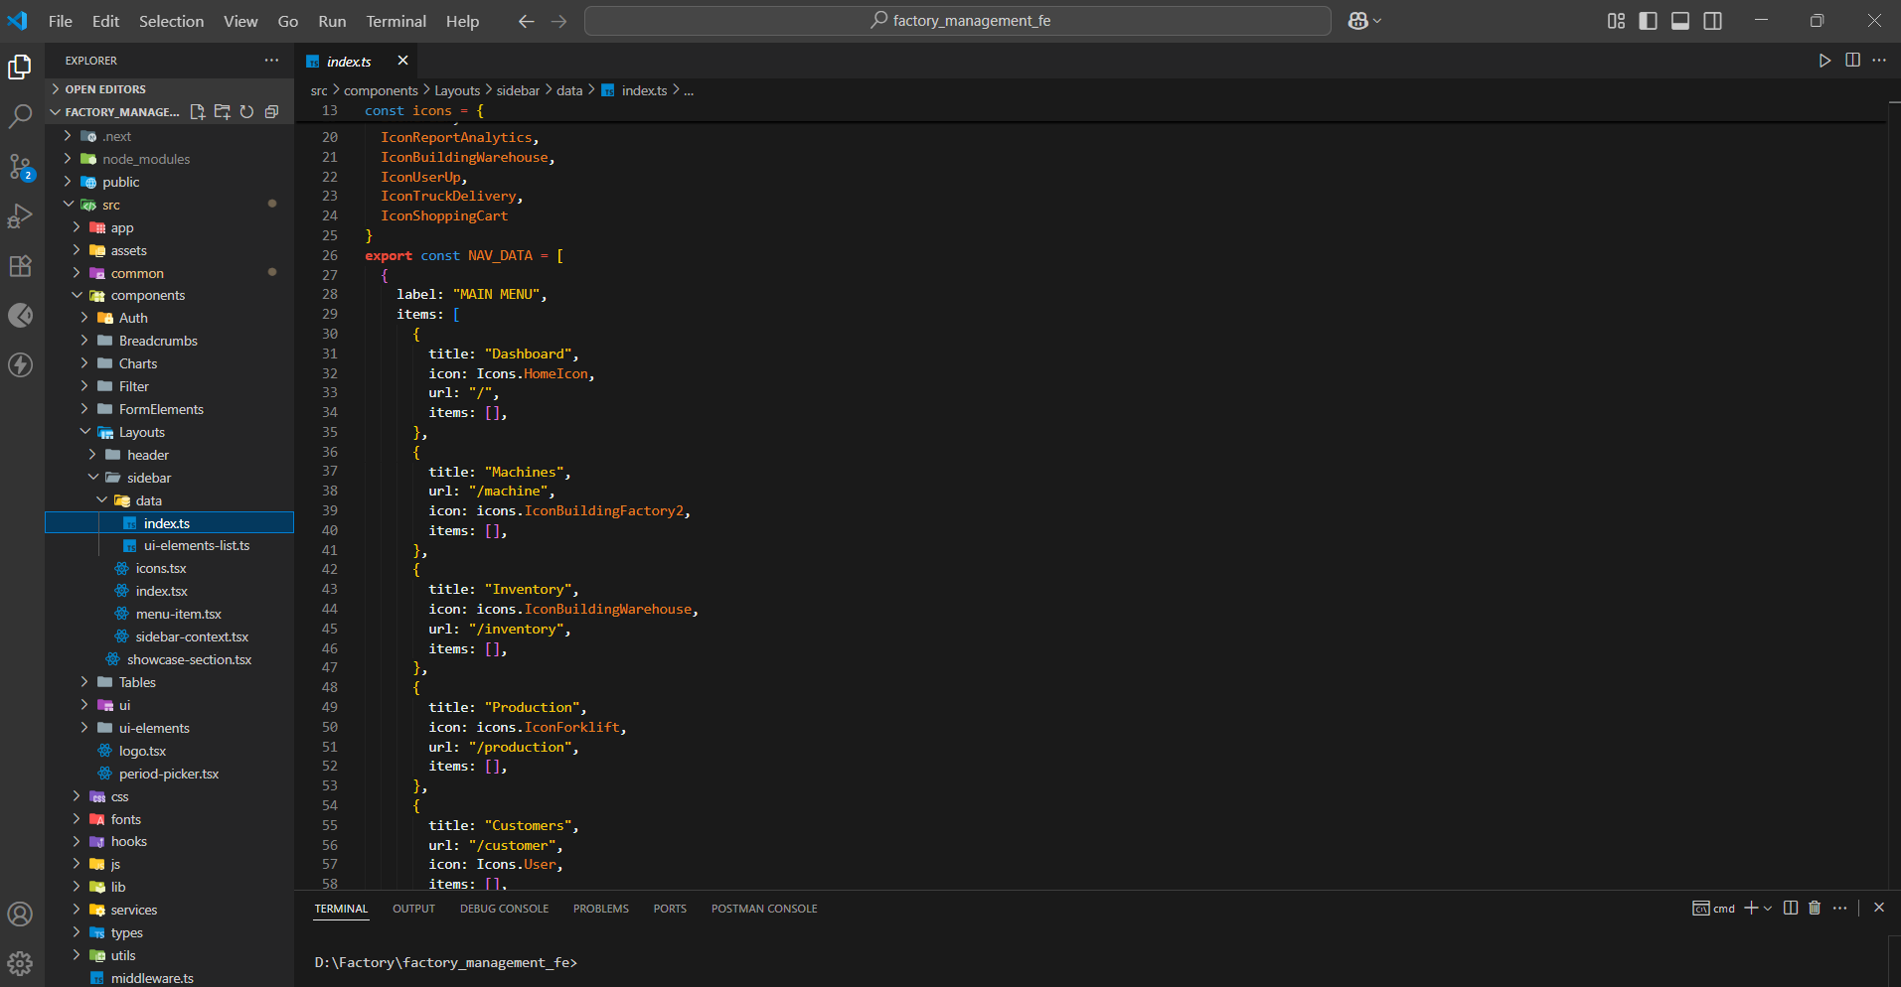Toggle the bottom panel visibility

(x=1680, y=21)
